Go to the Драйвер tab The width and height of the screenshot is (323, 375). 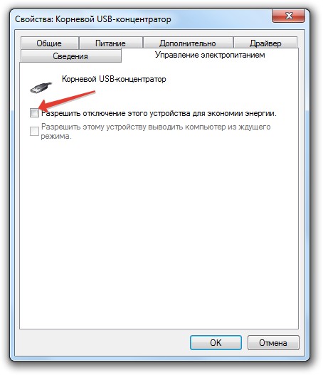265,43
